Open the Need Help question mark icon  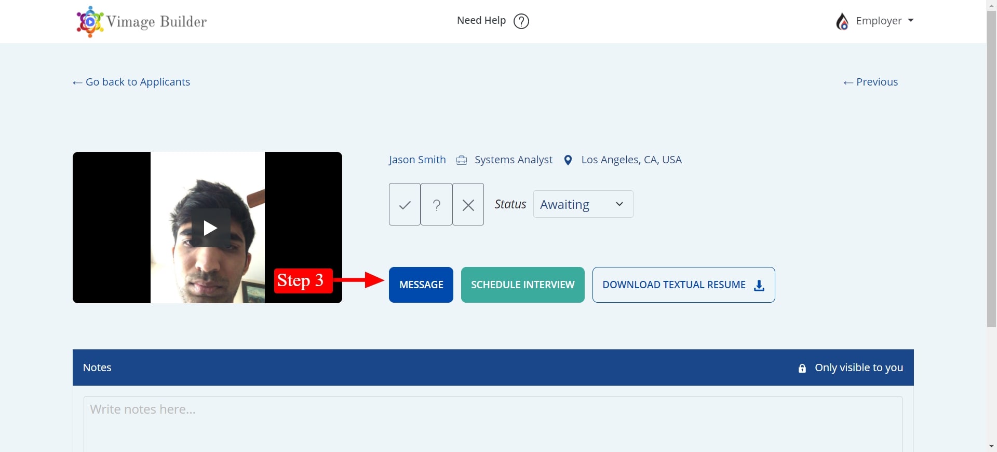(x=521, y=21)
